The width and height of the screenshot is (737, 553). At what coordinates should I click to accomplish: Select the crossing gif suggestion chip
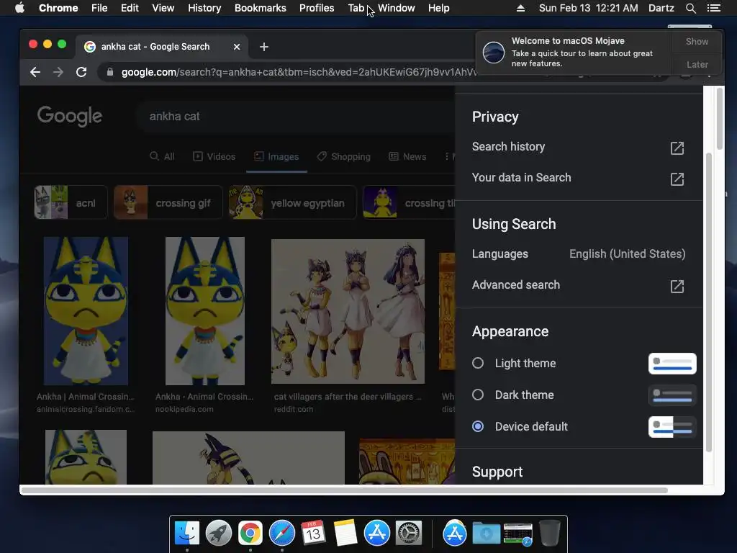(168, 202)
